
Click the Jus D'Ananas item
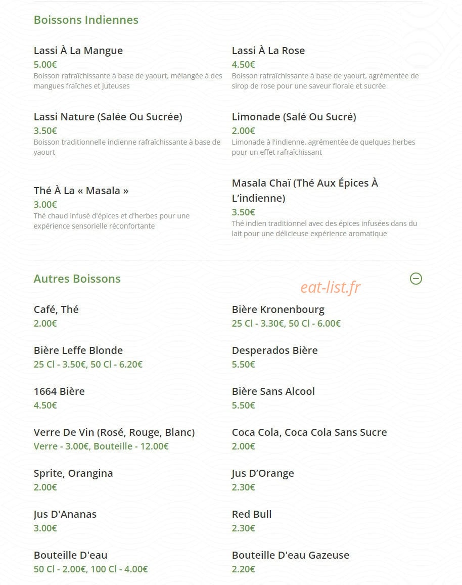coord(65,515)
